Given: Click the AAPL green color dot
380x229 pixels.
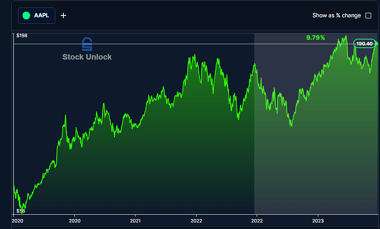Looking at the screenshot, I should pos(26,15).
